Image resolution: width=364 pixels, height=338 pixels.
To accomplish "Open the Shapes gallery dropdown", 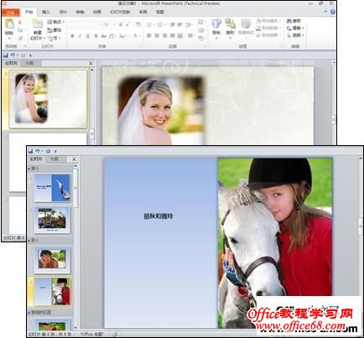I will pyautogui.click(x=216, y=39).
